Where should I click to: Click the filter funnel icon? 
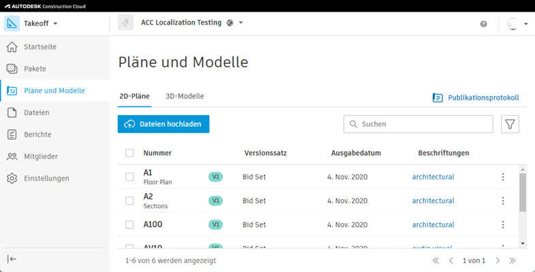click(x=510, y=124)
